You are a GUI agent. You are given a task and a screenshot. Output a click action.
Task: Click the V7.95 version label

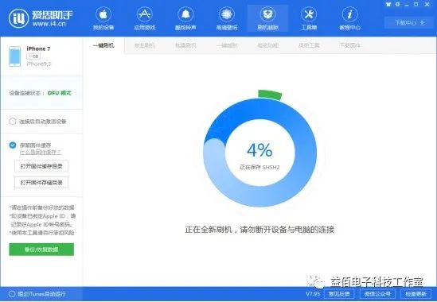click(313, 294)
